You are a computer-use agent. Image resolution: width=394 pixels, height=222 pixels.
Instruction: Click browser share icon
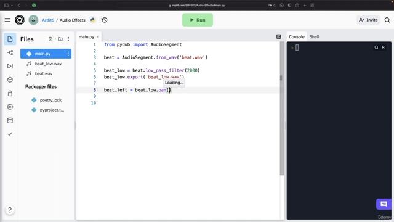click(297, 5)
